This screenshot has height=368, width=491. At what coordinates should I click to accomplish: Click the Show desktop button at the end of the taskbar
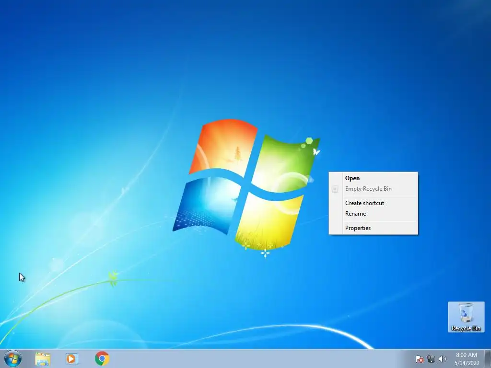pyautogui.click(x=488, y=358)
